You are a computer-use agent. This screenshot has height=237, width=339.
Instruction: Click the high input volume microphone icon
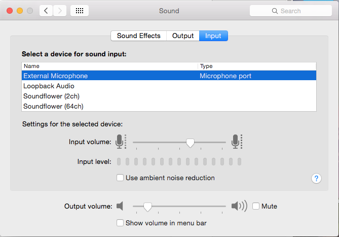236,142
